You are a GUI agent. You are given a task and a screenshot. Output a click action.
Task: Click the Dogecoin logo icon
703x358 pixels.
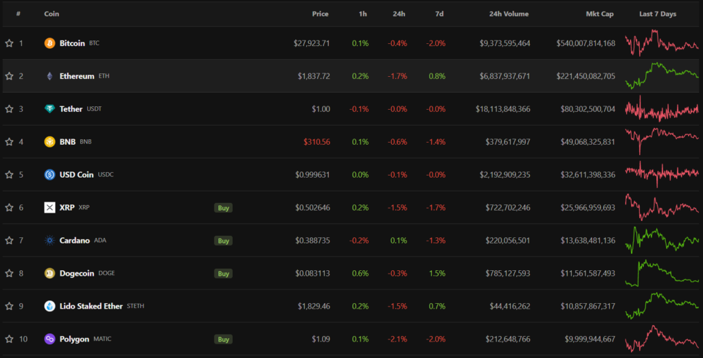click(49, 274)
